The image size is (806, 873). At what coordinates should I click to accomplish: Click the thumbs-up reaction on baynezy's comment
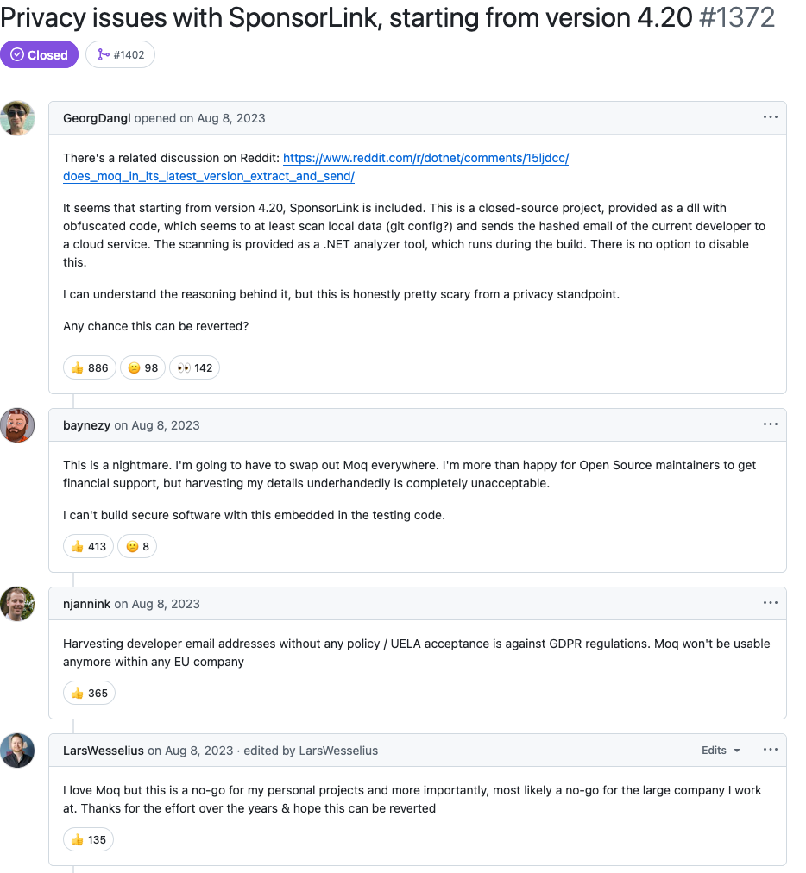(88, 546)
